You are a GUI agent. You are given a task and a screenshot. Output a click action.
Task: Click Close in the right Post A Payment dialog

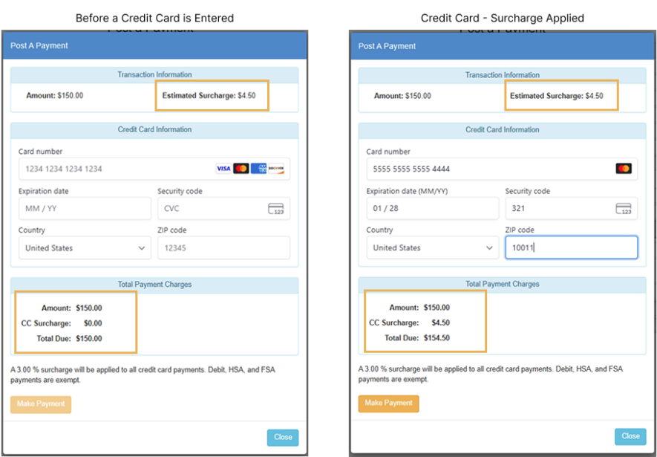click(630, 436)
